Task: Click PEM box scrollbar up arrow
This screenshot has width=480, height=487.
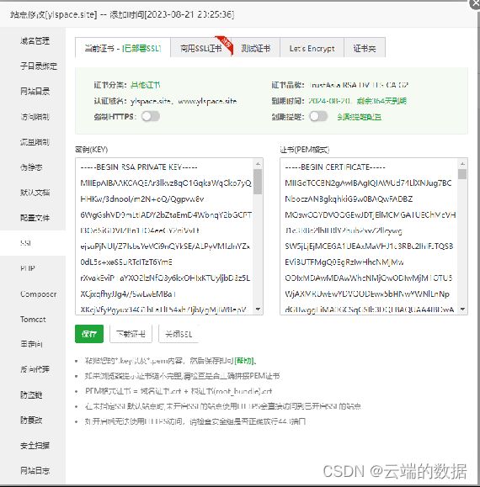Action: 462,163
